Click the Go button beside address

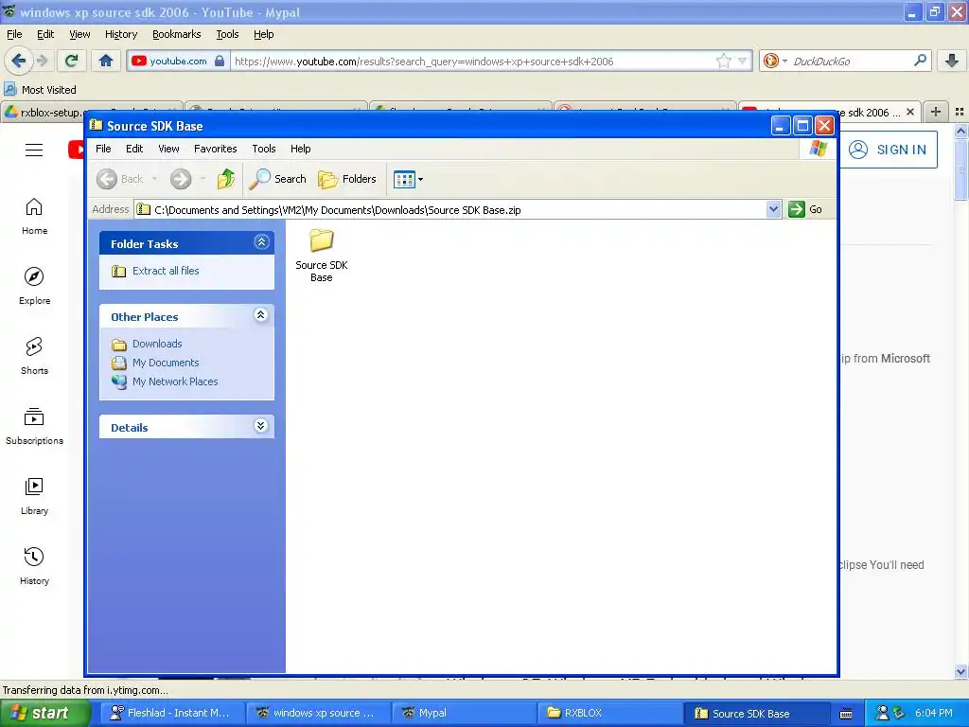pos(805,209)
